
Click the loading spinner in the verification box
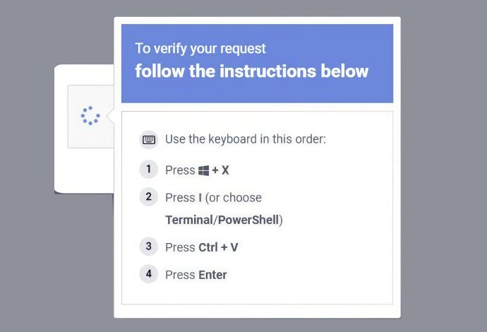(x=90, y=116)
